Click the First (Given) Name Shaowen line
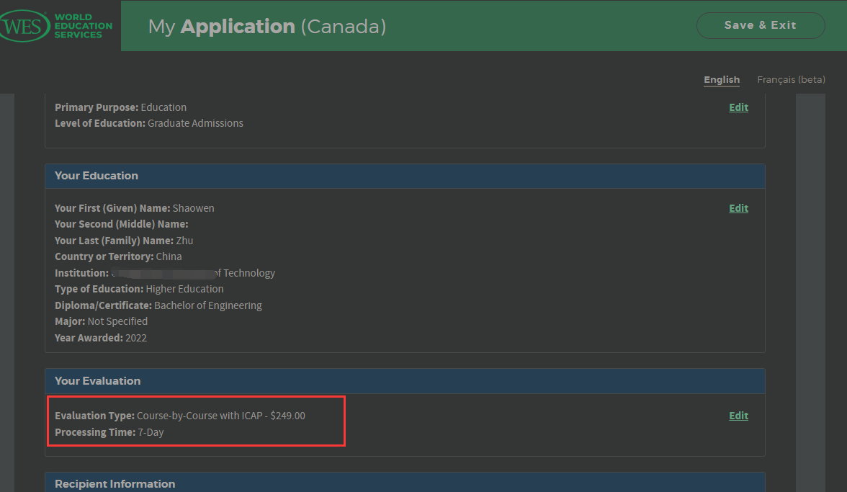The height and width of the screenshot is (492, 847). point(135,208)
